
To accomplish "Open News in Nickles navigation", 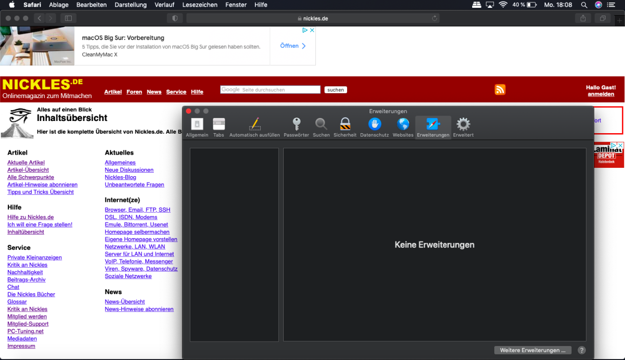I will click(x=154, y=92).
